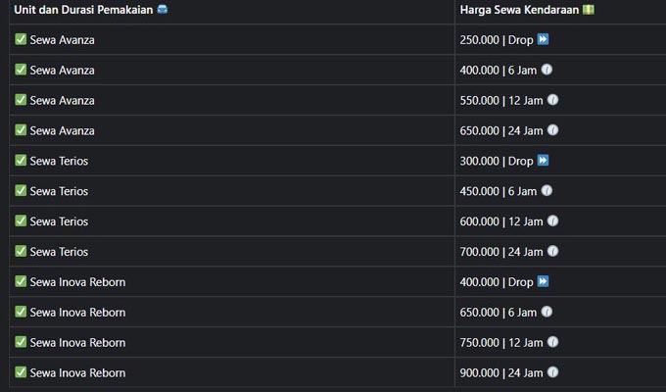Screen dimensions: 666x392
Task: Click the green checkmark on the first Sewa Avanza row
Action: coord(21,39)
